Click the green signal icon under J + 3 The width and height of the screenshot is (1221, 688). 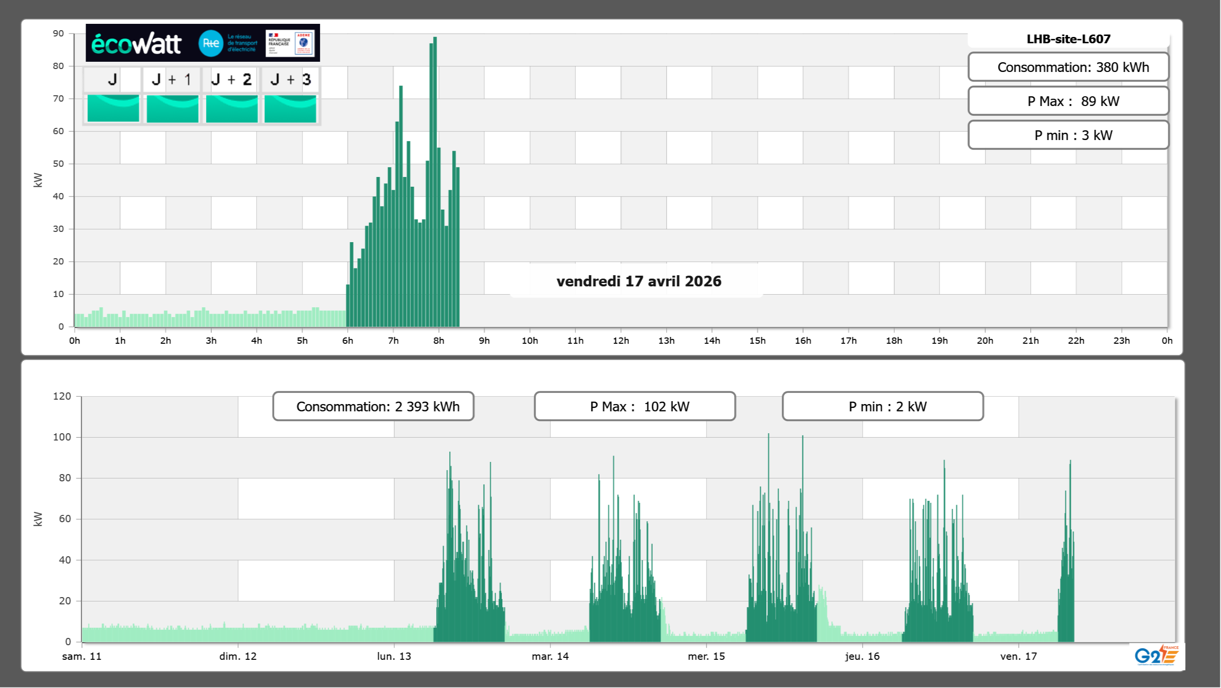point(290,108)
